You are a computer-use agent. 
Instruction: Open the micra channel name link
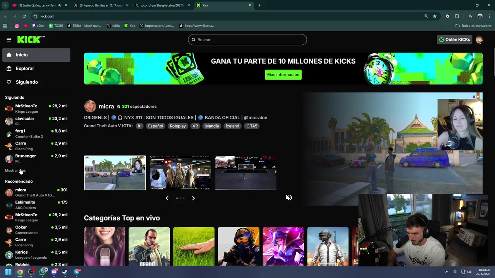(x=106, y=106)
